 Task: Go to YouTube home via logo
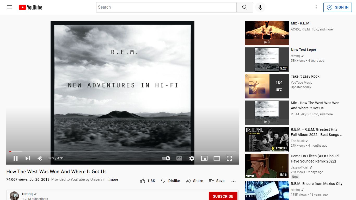click(x=30, y=7)
